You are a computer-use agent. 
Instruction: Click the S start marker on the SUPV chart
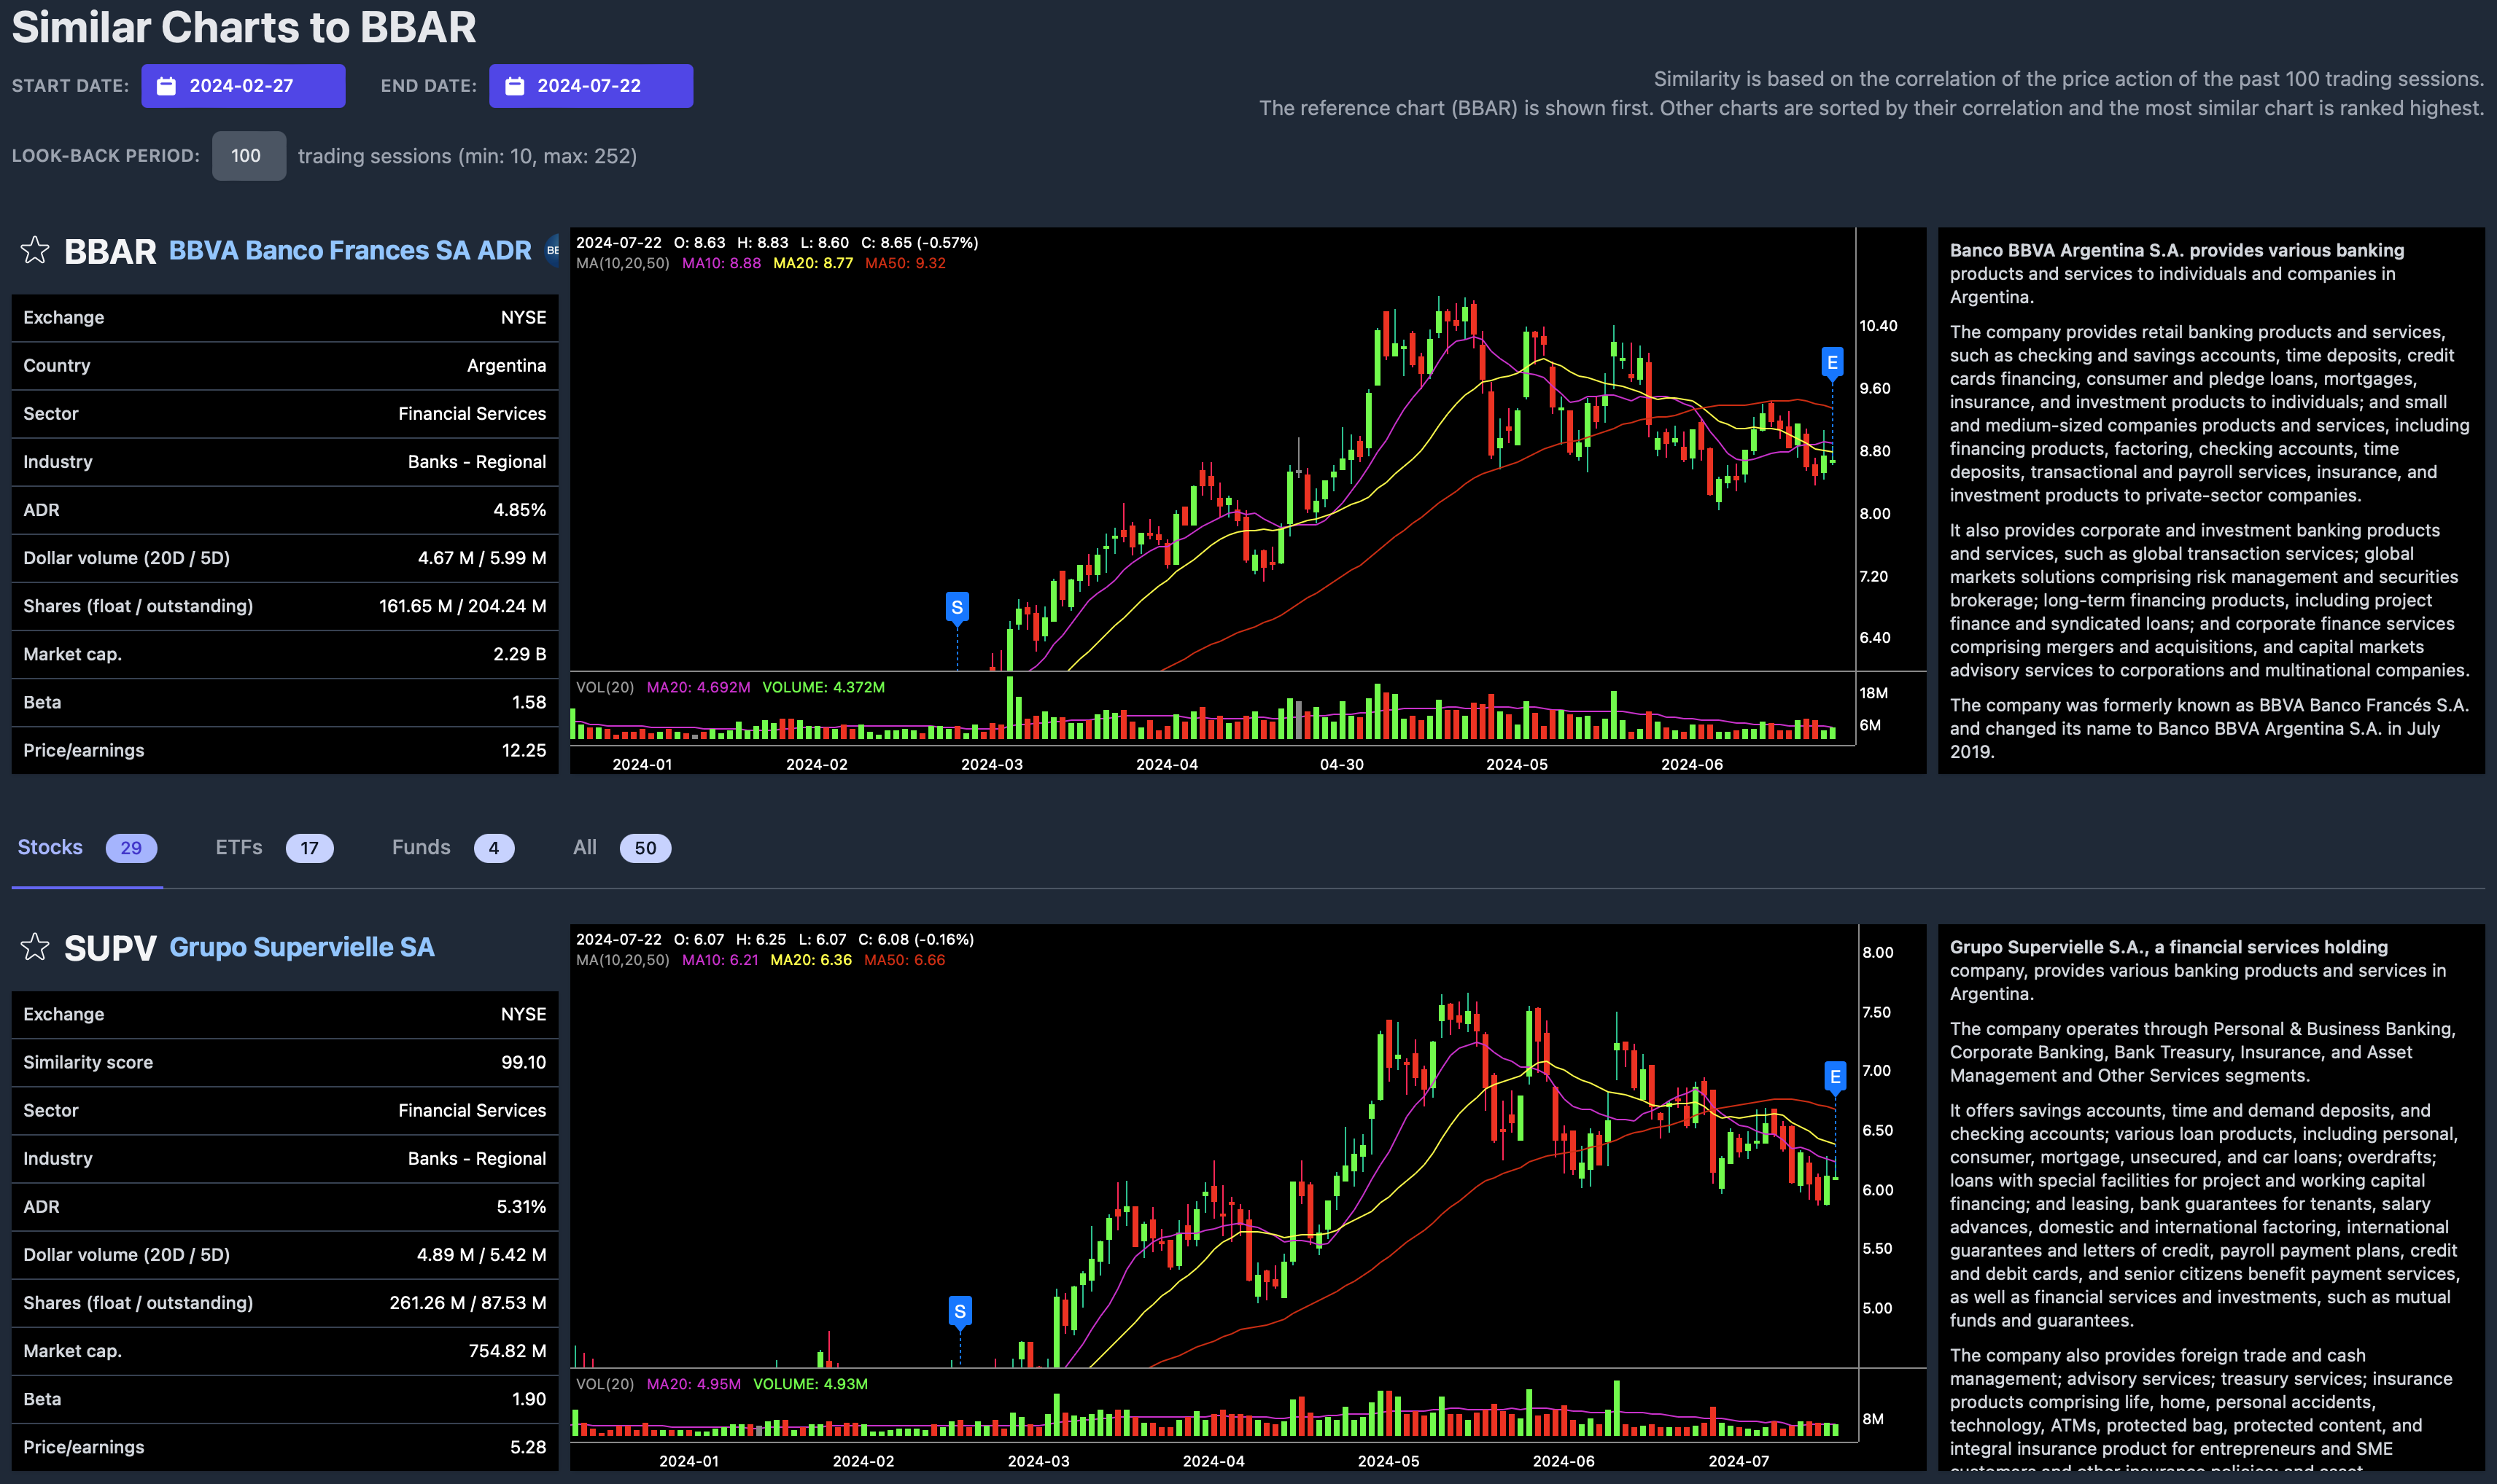coord(960,1312)
